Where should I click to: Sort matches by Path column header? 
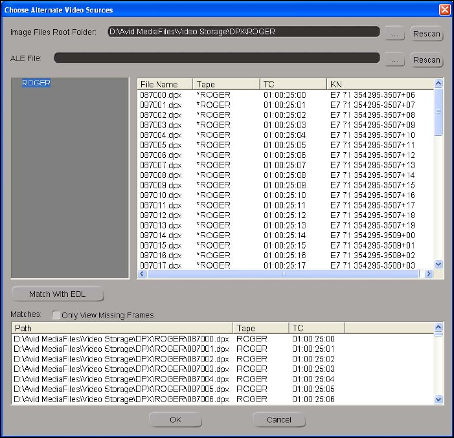[x=122, y=328]
